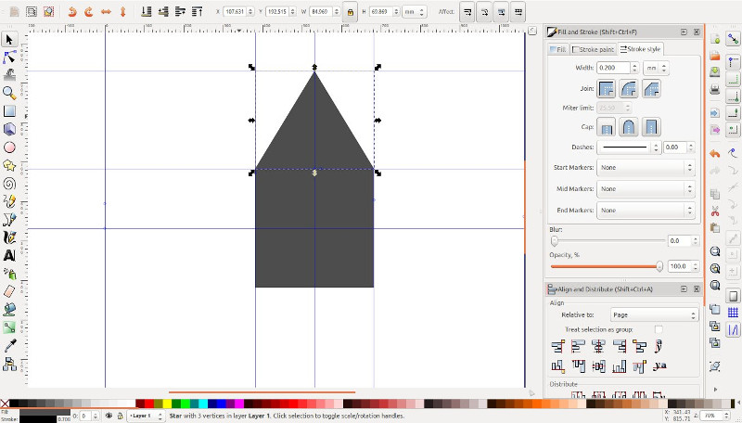Open the End Markers dropdown
Image resolution: width=742 pixels, height=423 pixels.
[646, 210]
